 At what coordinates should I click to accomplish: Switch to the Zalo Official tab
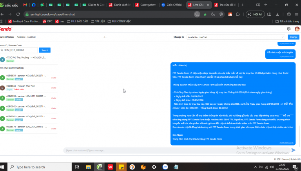tap(172, 5)
